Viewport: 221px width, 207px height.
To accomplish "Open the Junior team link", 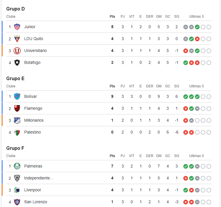I will click(x=30, y=27).
